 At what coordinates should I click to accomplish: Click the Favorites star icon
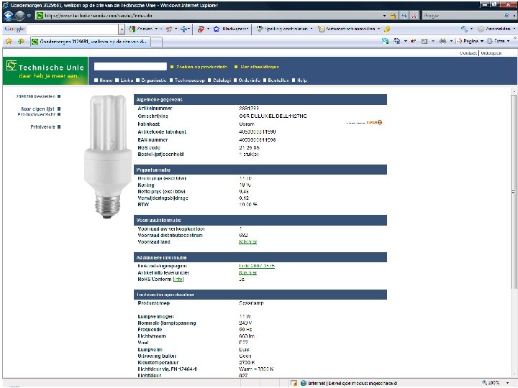coord(9,41)
